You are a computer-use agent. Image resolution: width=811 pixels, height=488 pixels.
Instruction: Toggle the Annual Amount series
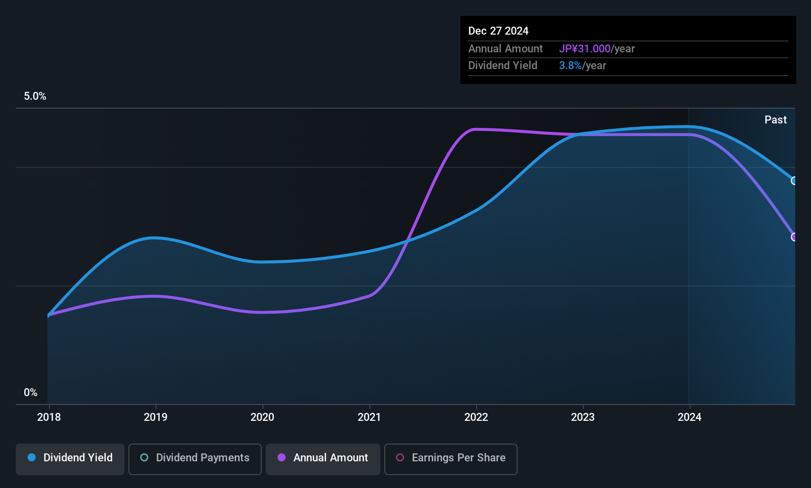coord(323,459)
